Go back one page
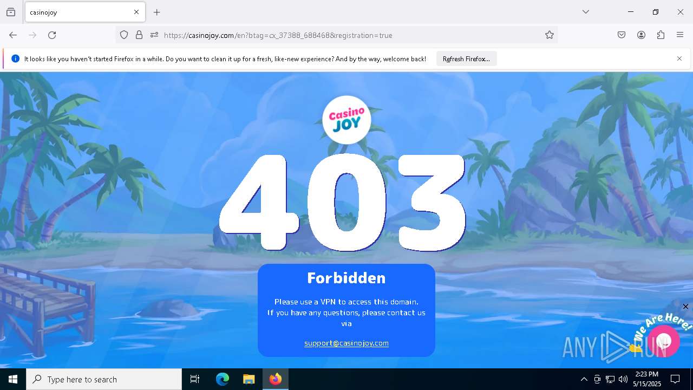Viewport: 693px width, 390px height. pos(13,35)
